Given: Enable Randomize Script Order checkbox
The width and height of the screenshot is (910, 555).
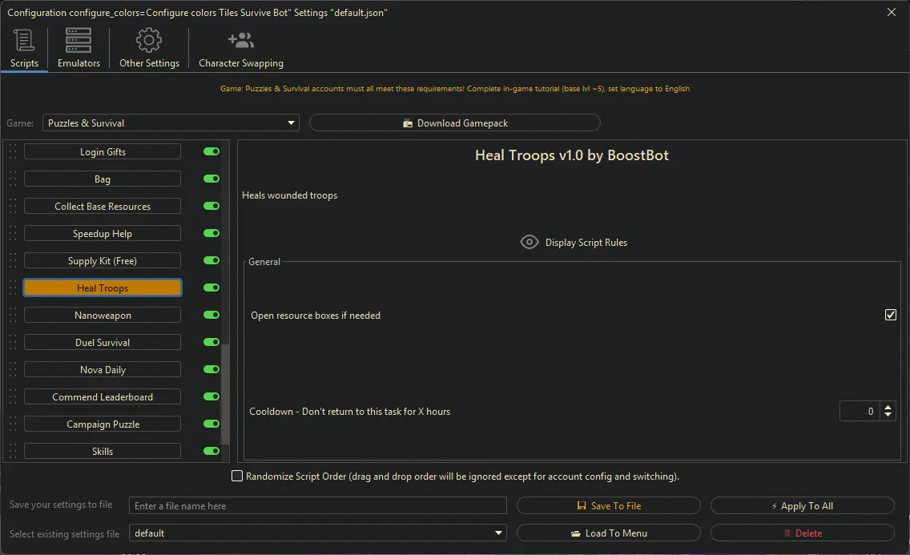Looking at the screenshot, I should pyautogui.click(x=237, y=477).
